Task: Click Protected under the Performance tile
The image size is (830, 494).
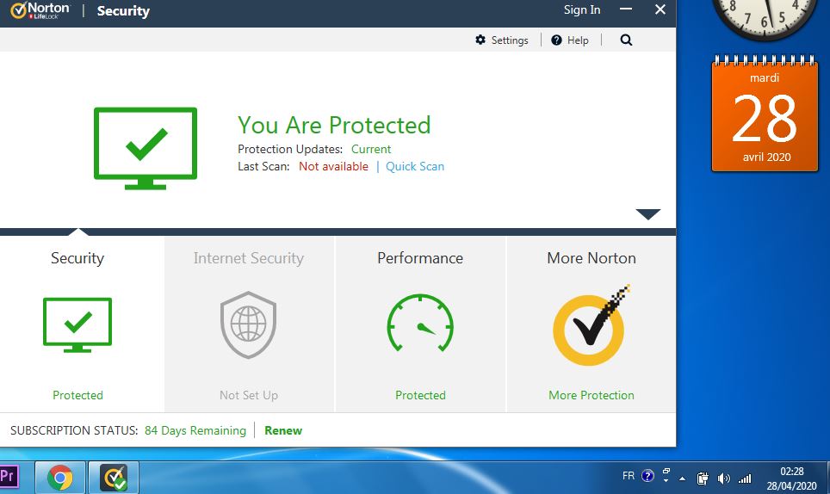Action: coord(420,395)
